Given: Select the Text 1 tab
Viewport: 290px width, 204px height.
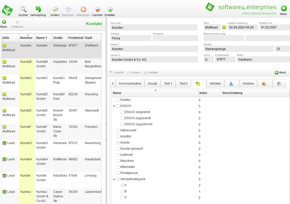Looking at the screenshot, I should point(168,83).
